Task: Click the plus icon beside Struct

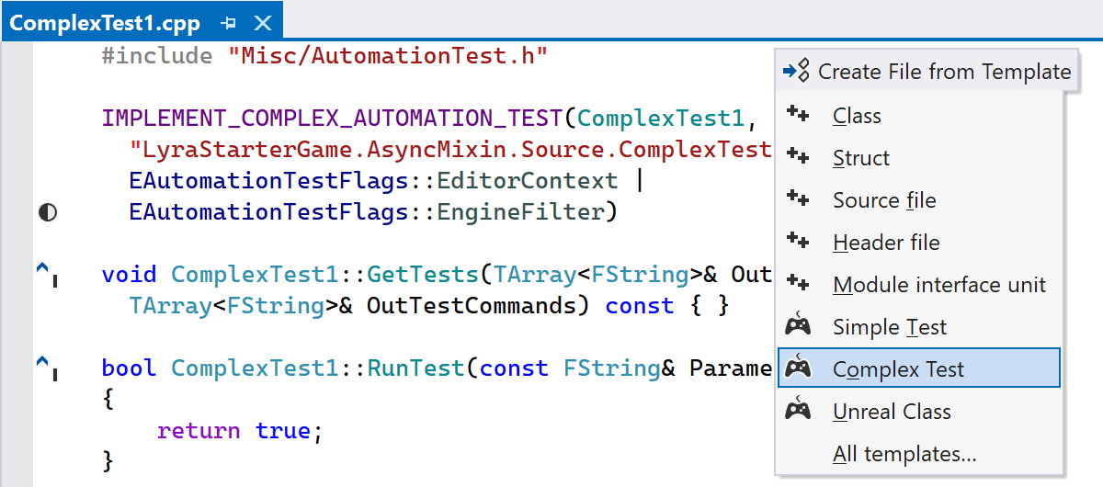Action: pyautogui.click(x=798, y=157)
